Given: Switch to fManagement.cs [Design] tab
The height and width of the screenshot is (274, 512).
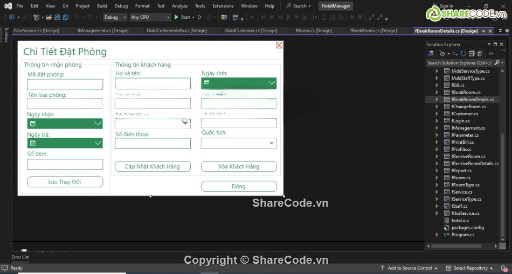Looking at the screenshot, I should 103,31.
